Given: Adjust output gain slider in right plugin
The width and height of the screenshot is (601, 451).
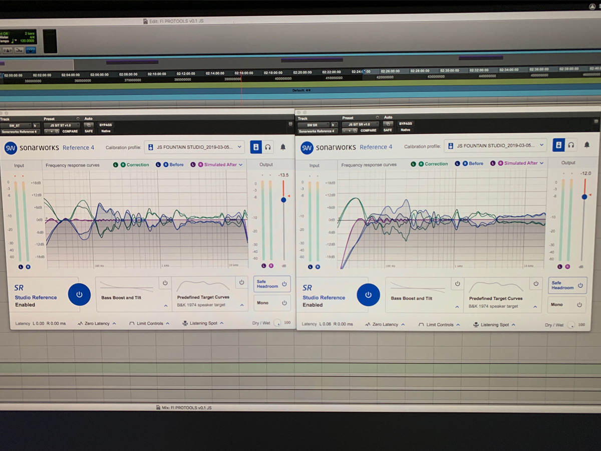Looking at the screenshot, I should click(584, 197).
